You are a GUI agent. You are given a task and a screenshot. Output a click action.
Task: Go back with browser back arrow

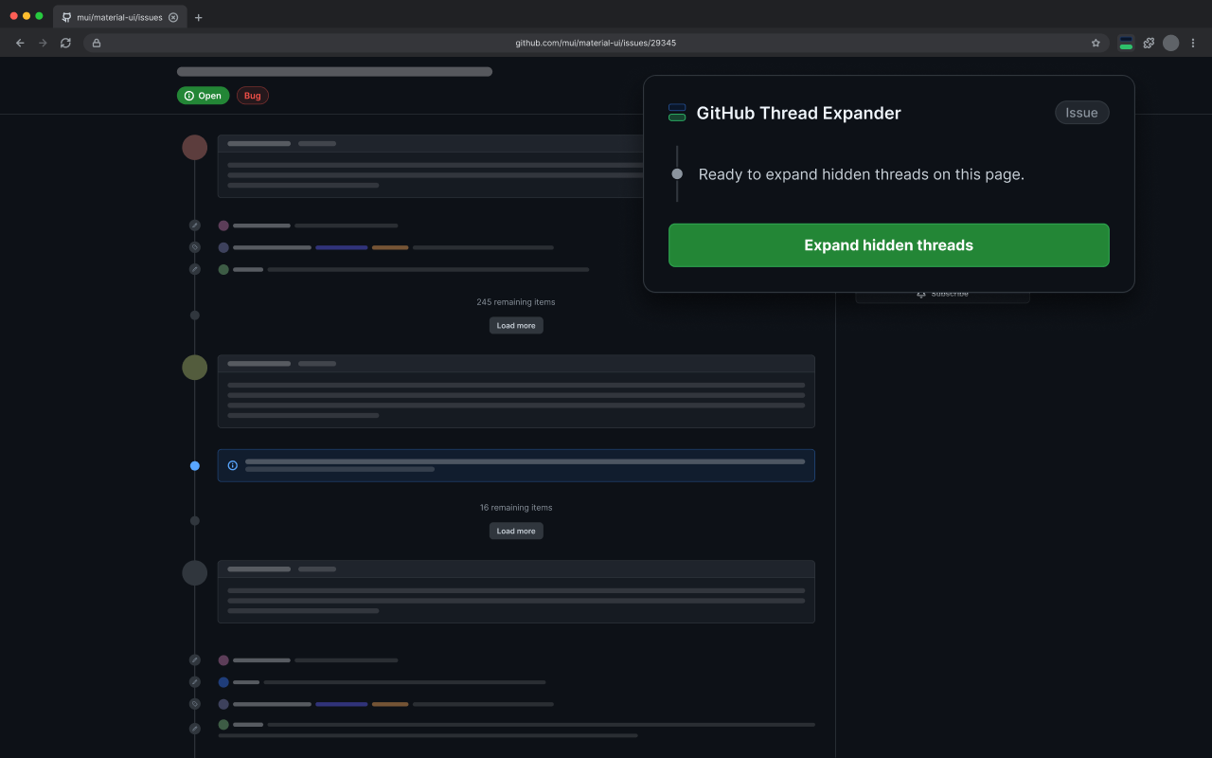pyautogui.click(x=20, y=43)
